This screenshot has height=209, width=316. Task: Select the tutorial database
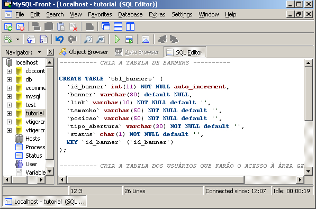34,113
